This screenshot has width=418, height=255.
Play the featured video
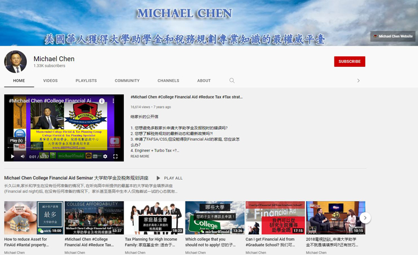pyautogui.click(x=12, y=156)
